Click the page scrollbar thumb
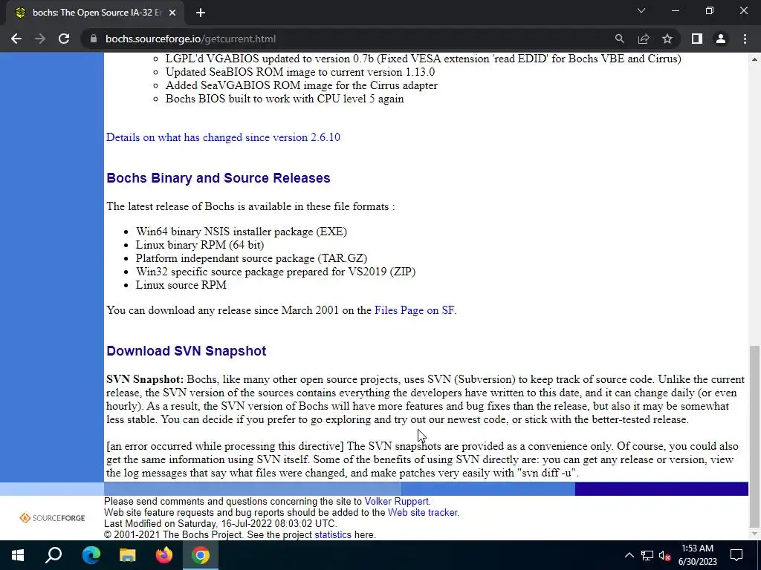 (754, 436)
